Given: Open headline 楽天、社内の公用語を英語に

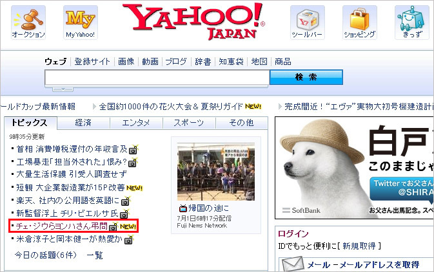Looking at the screenshot, I should tap(68, 201).
